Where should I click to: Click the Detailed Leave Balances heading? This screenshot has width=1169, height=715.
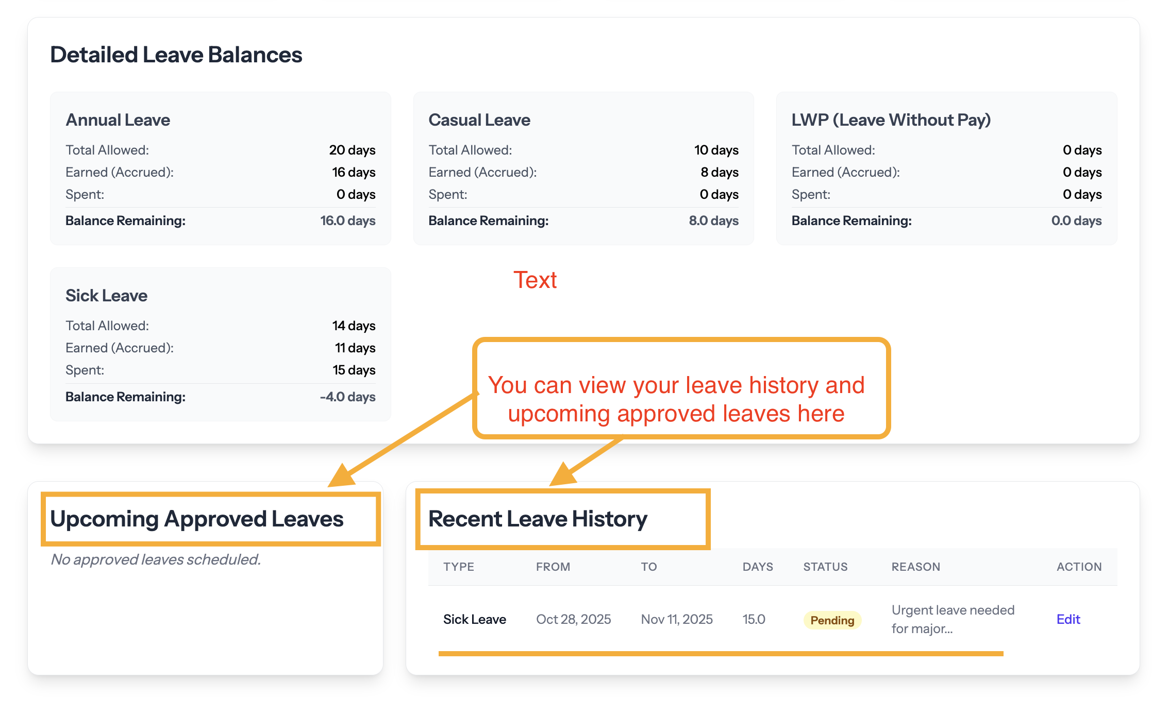pos(177,54)
